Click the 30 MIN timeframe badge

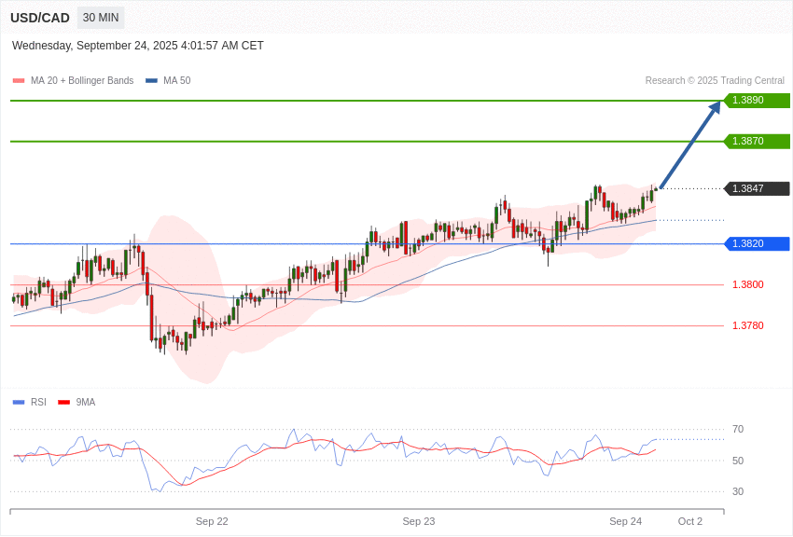coord(101,18)
